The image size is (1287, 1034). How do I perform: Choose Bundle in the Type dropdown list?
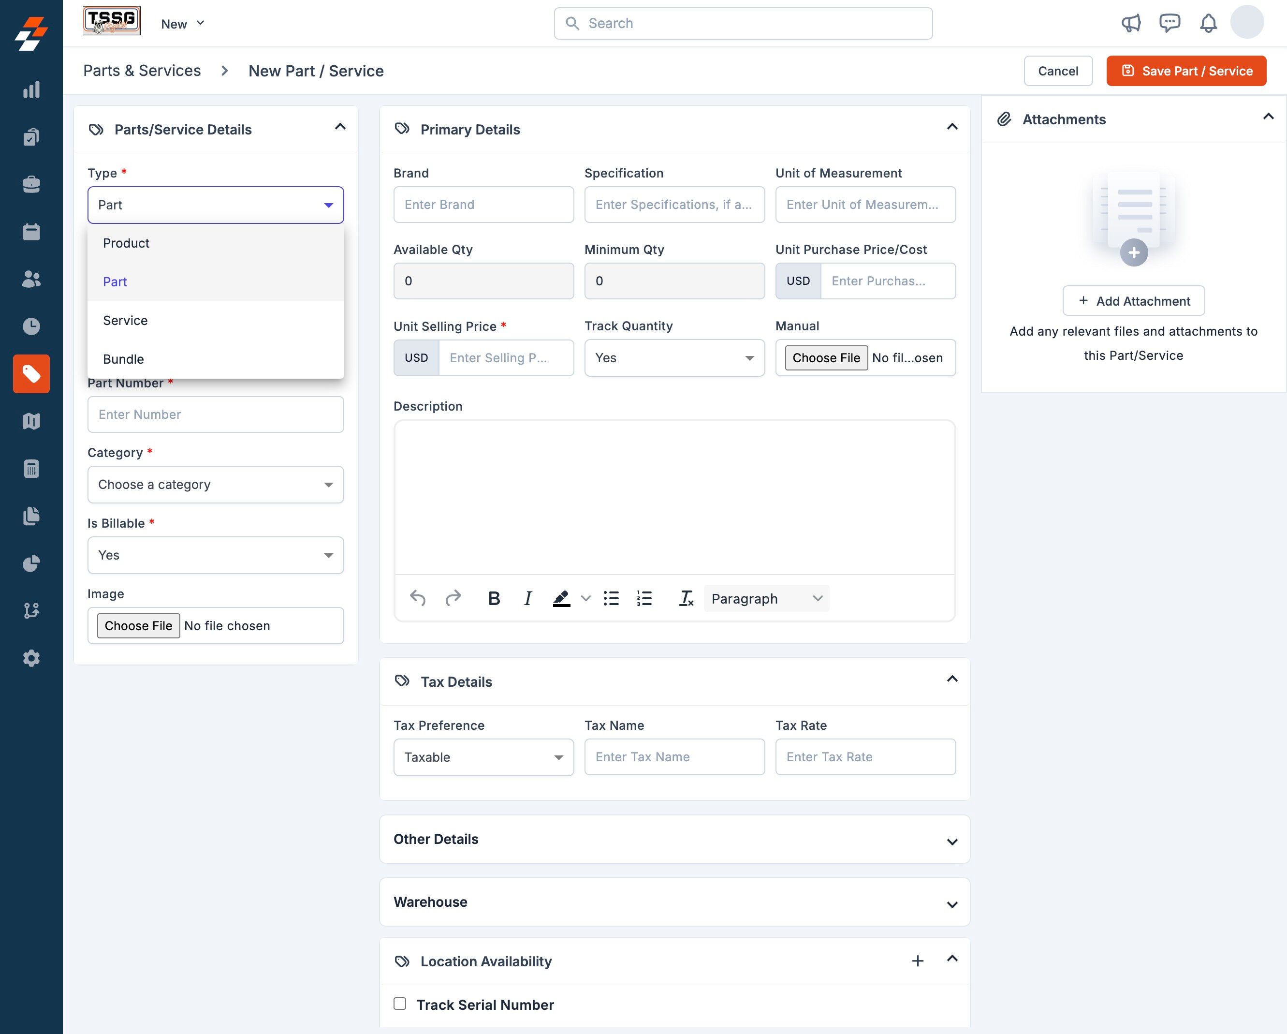pos(124,359)
